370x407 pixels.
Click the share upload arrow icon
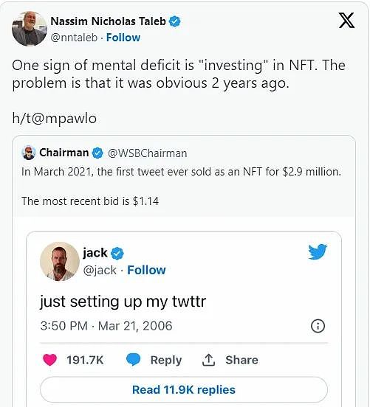click(x=208, y=360)
